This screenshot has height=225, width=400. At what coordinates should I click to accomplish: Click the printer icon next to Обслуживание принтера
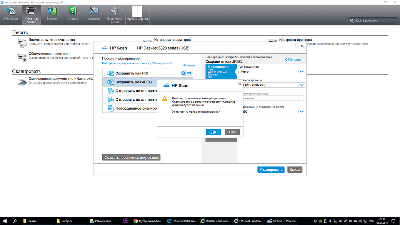(22, 57)
